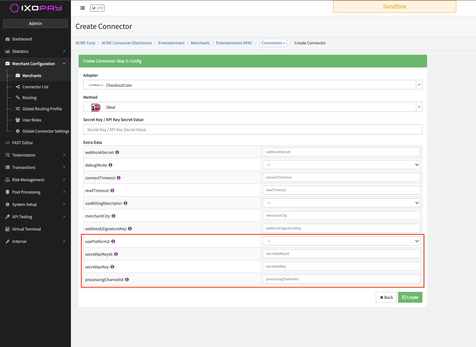Click the secretApiKey input field
This screenshot has width=476, height=347.
(x=341, y=266)
